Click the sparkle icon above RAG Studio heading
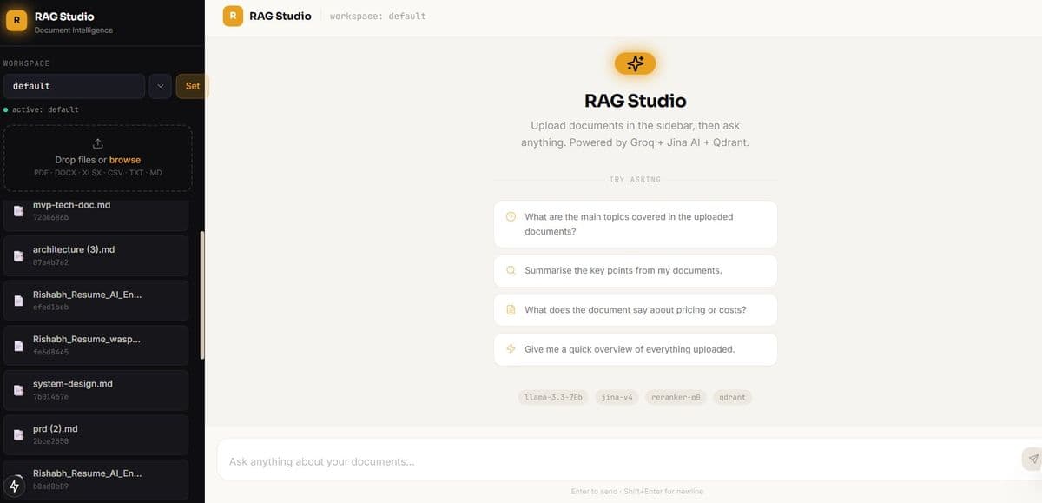Viewport: 1042px width, 503px height. pyautogui.click(x=635, y=63)
